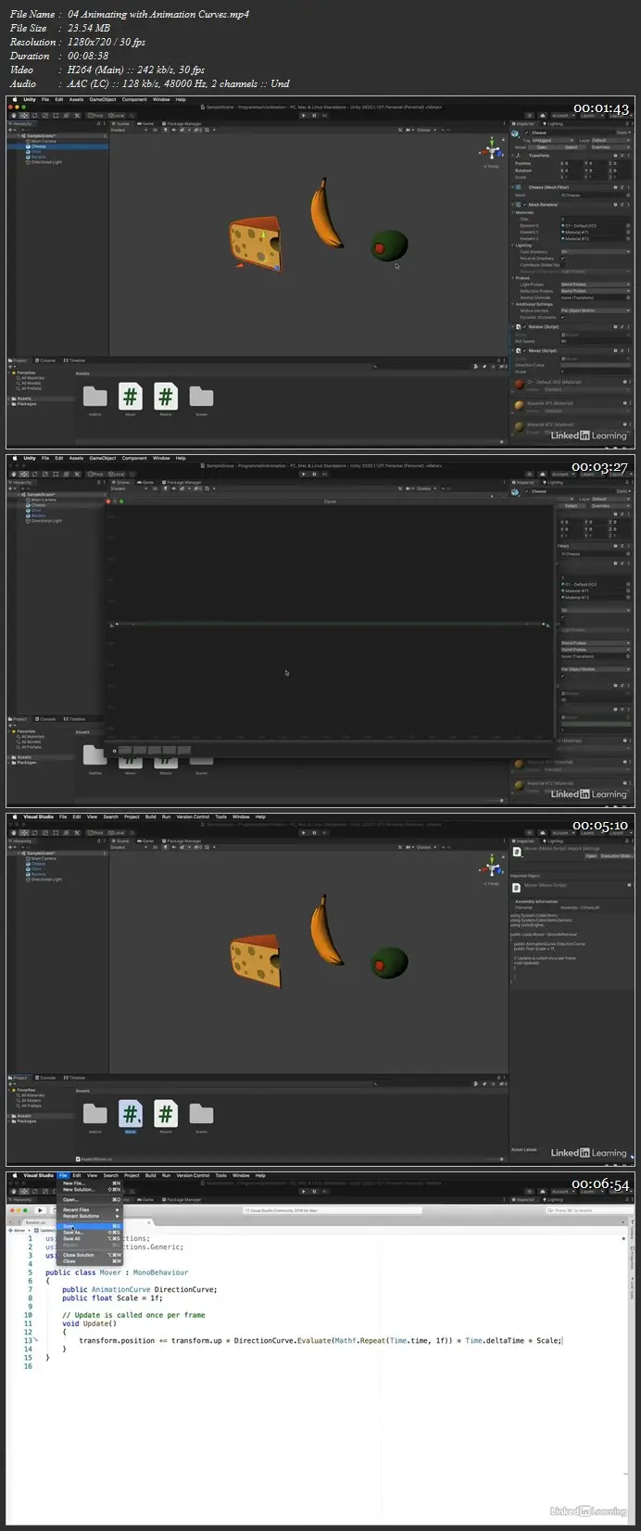Click the run button in 00:06:54 Visual Studio
The height and width of the screenshot is (1531, 641).
click(40, 1210)
